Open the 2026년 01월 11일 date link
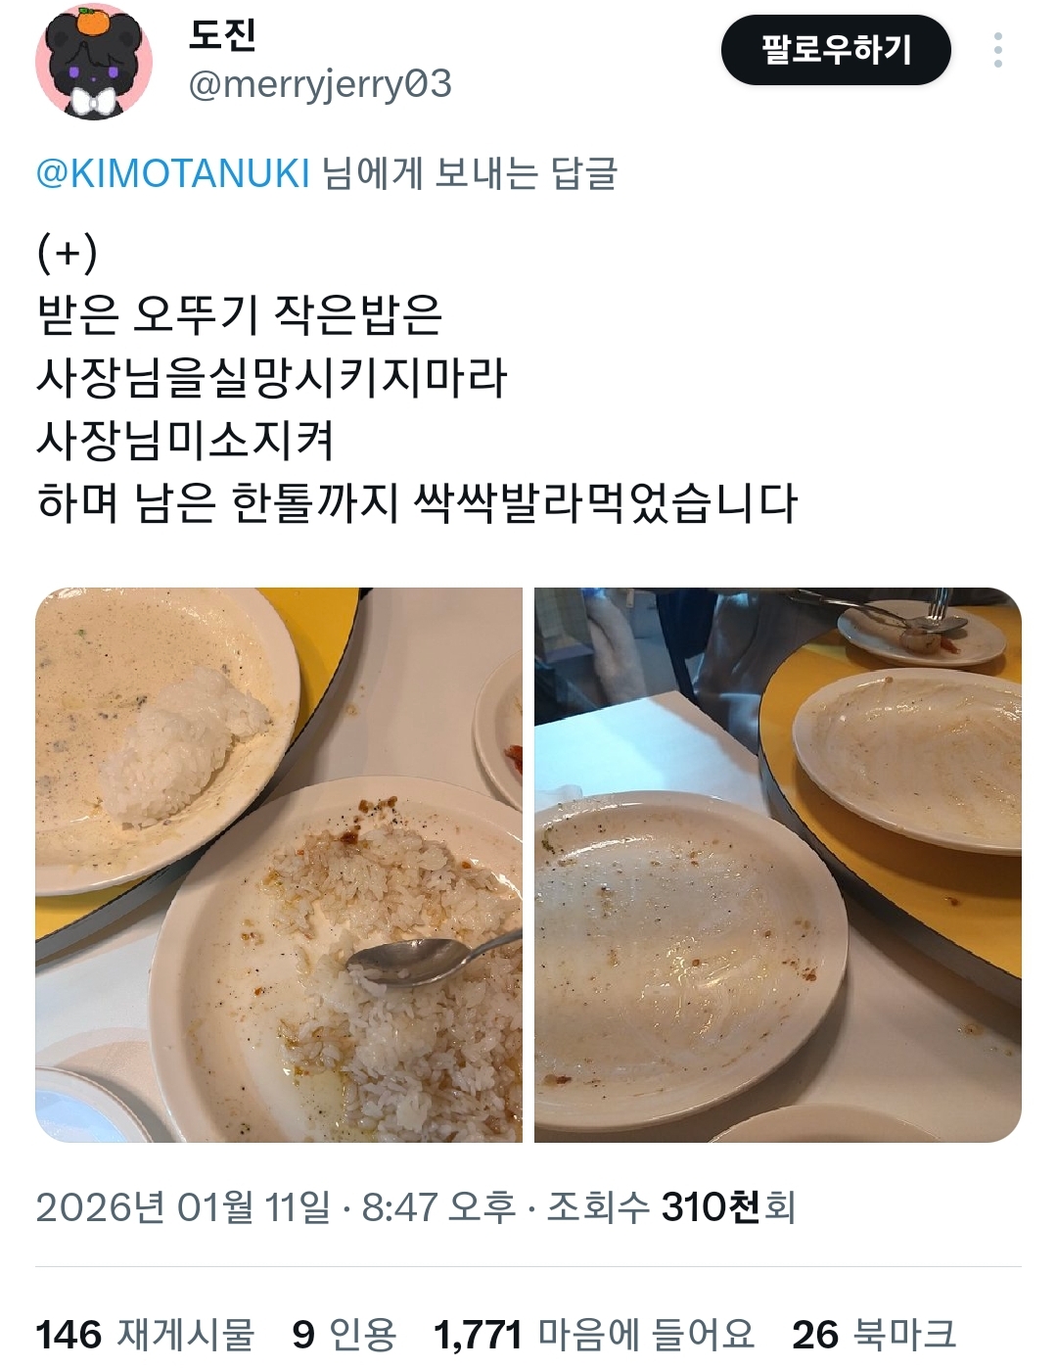 tap(183, 1206)
